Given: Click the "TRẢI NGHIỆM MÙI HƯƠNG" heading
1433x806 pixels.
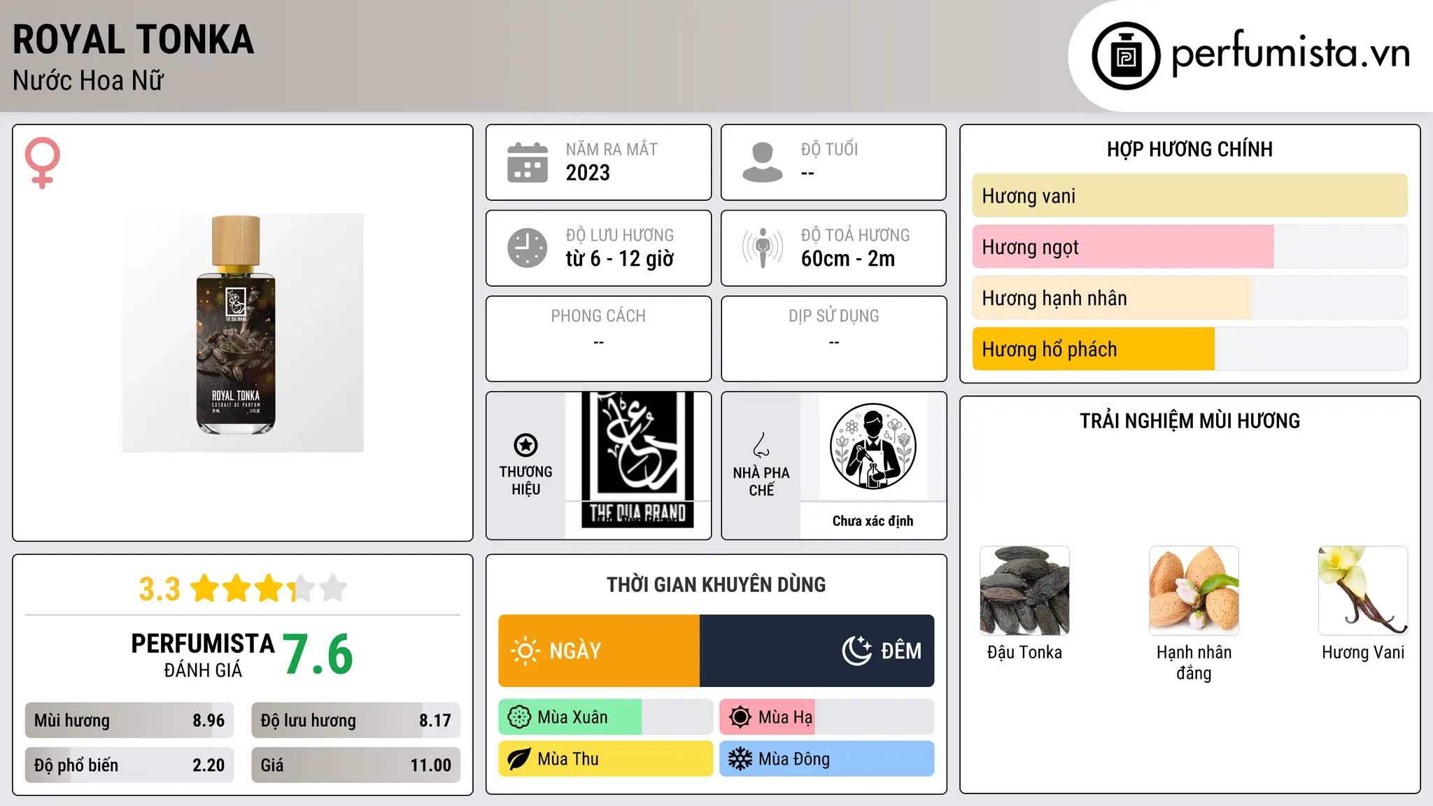Looking at the screenshot, I should (x=1190, y=420).
